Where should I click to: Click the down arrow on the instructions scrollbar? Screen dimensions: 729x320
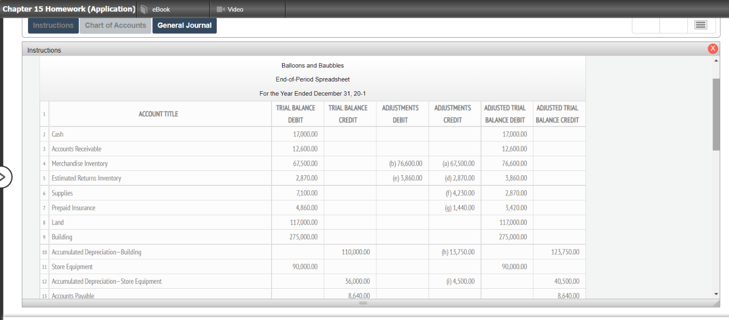(x=716, y=293)
